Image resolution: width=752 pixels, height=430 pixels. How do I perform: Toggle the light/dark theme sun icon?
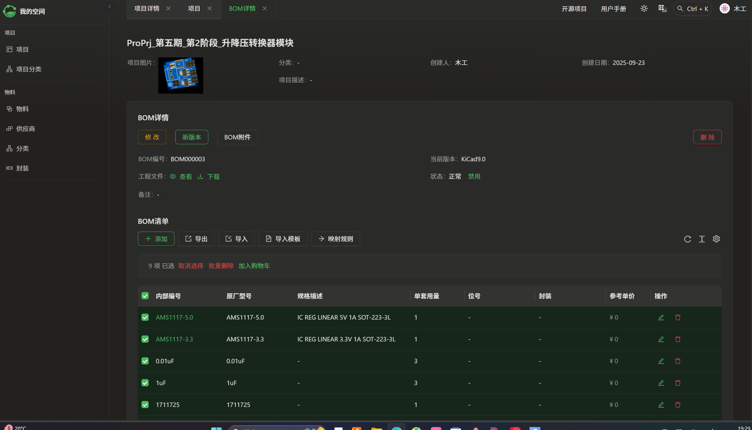click(x=644, y=9)
